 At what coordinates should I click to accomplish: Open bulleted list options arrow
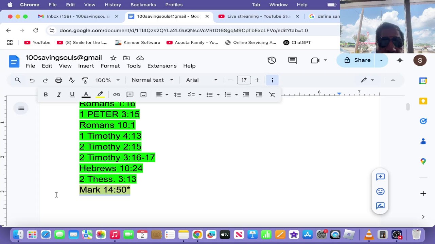pos(218,95)
